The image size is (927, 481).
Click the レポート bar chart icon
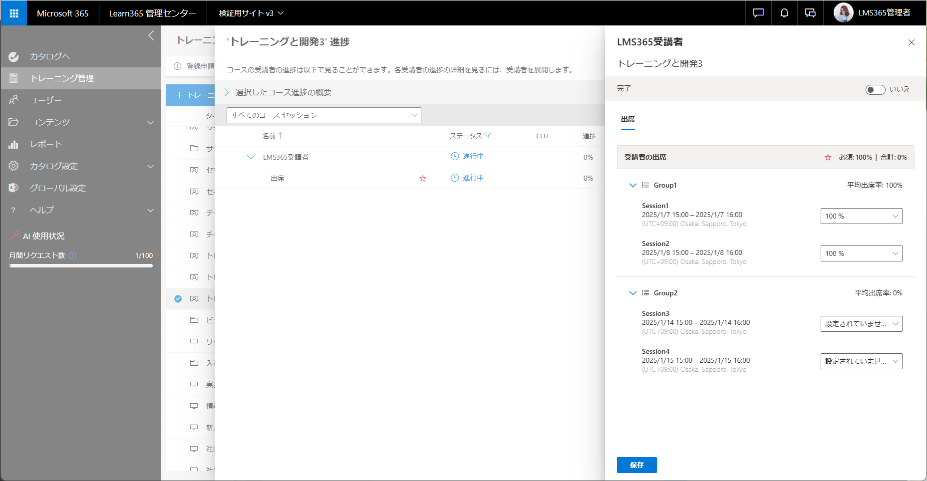pos(13,144)
